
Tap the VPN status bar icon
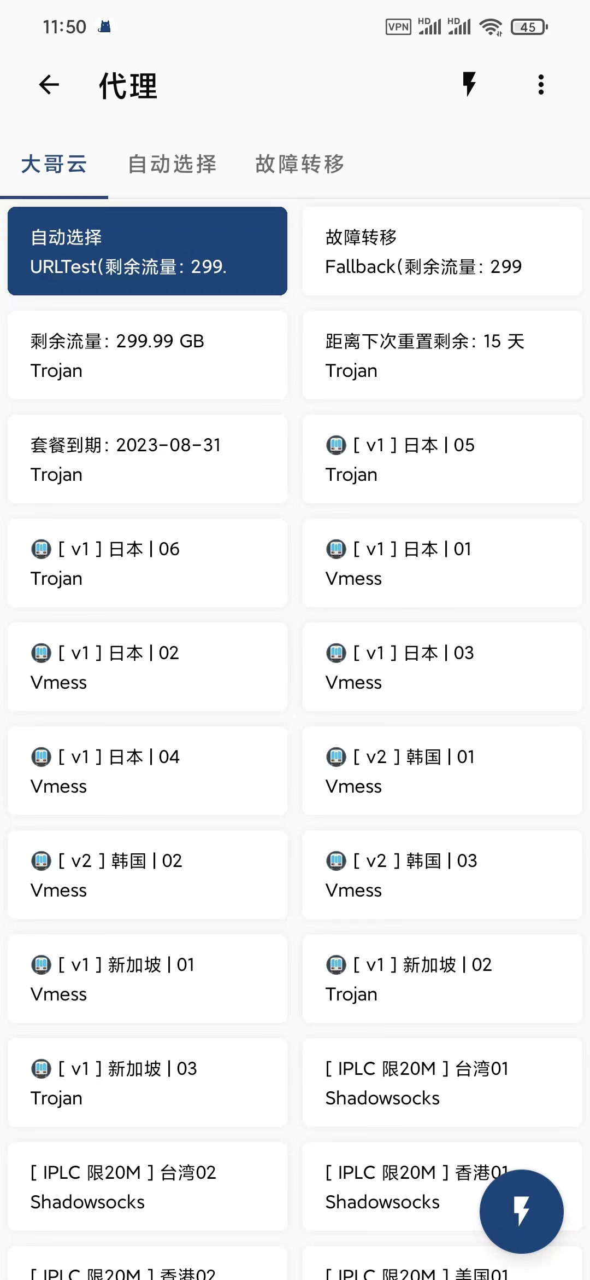click(x=398, y=27)
